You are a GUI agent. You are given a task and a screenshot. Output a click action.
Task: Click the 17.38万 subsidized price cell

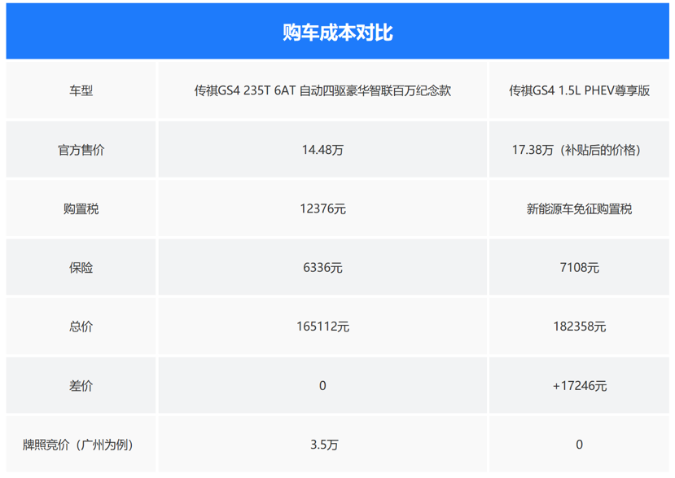pyautogui.click(x=579, y=150)
